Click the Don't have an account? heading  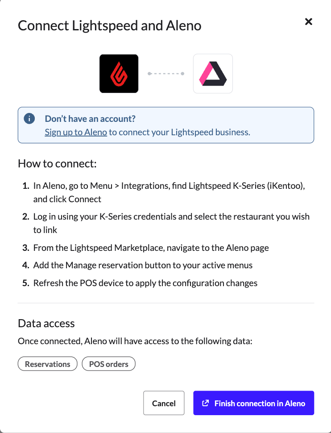pyautogui.click(x=90, y=119)
